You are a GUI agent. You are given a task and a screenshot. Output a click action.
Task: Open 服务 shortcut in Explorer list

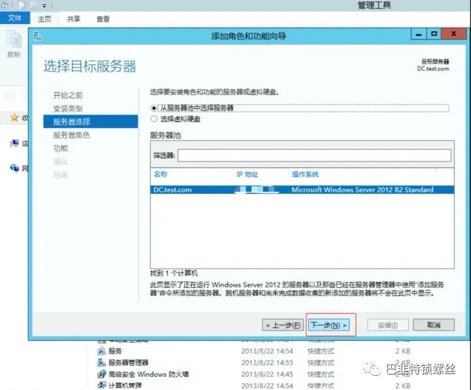pos(115,351)
